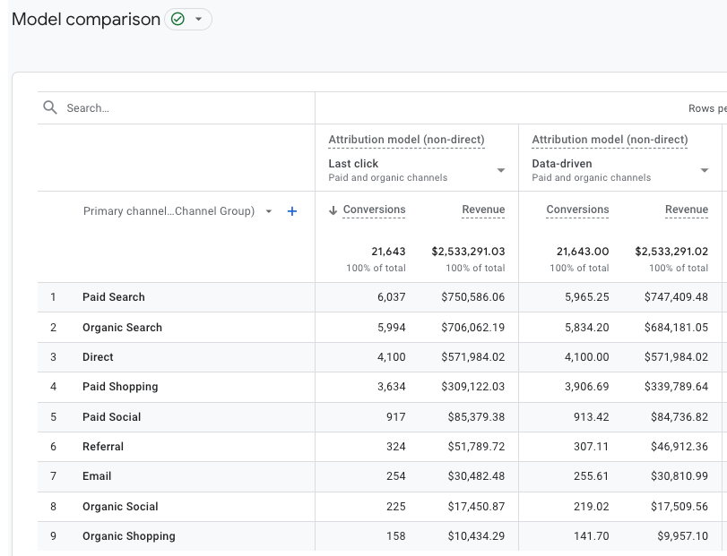This screenshot has height=556, width=727.
Task: Click total revenue $2,533,291.03
Action: [x=468, y=252]
